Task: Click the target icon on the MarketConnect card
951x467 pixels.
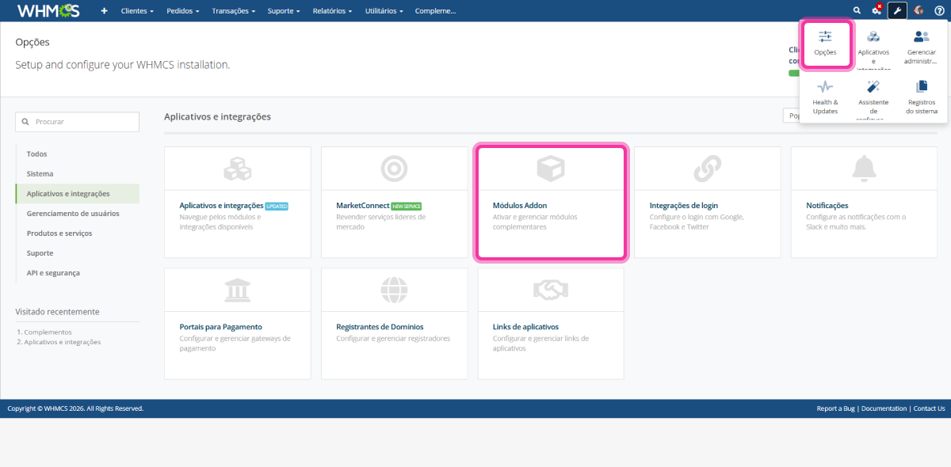Action: click(394, 169)
